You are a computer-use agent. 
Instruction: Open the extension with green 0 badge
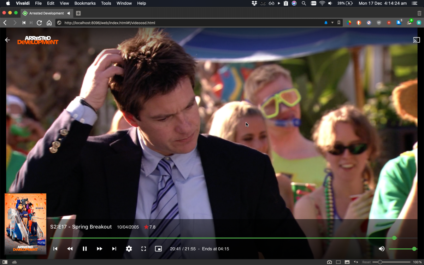(x=410, y=22)
